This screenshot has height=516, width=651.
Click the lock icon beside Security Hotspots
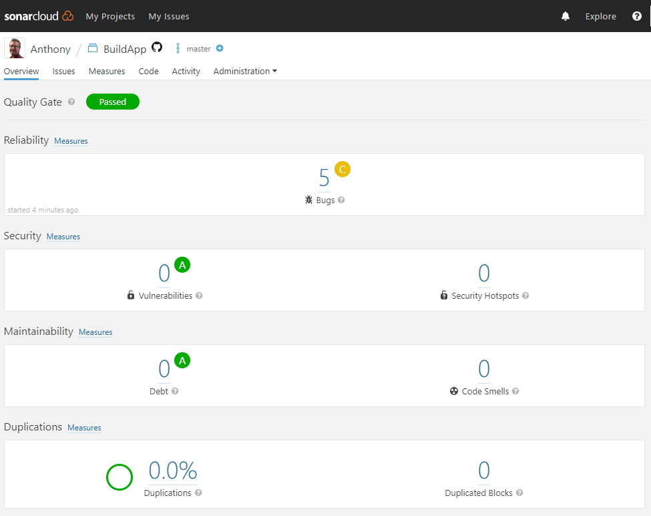tap(444, 295)
